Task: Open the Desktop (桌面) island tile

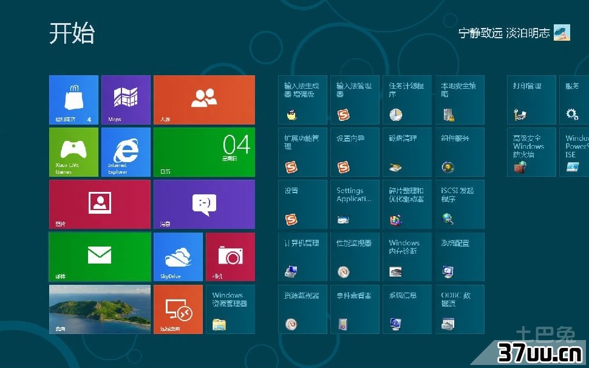Action: pos(100,310)
